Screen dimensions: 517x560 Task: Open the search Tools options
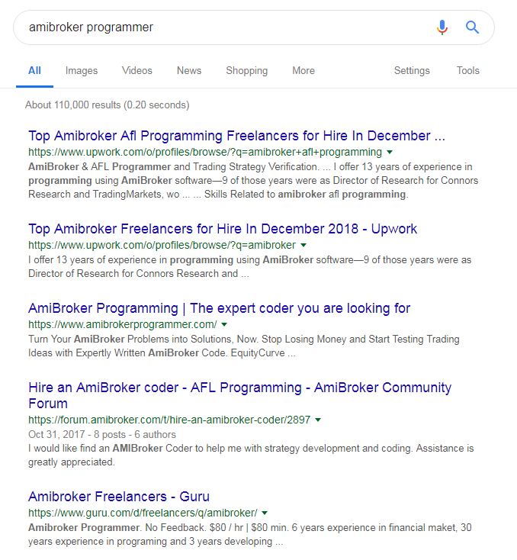(x=467, y=71)
